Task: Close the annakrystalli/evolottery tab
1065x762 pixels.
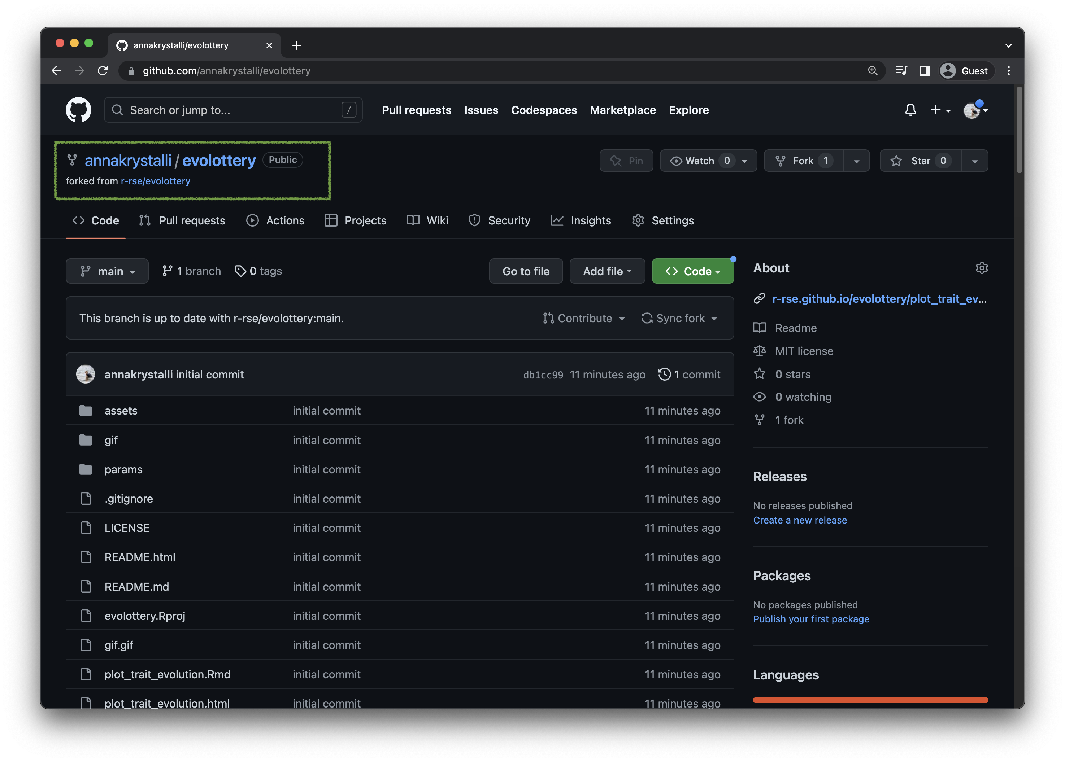Action: (x=269, y=45)
